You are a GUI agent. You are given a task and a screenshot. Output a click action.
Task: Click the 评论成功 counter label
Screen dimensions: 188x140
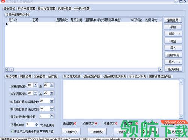(68, 123)
